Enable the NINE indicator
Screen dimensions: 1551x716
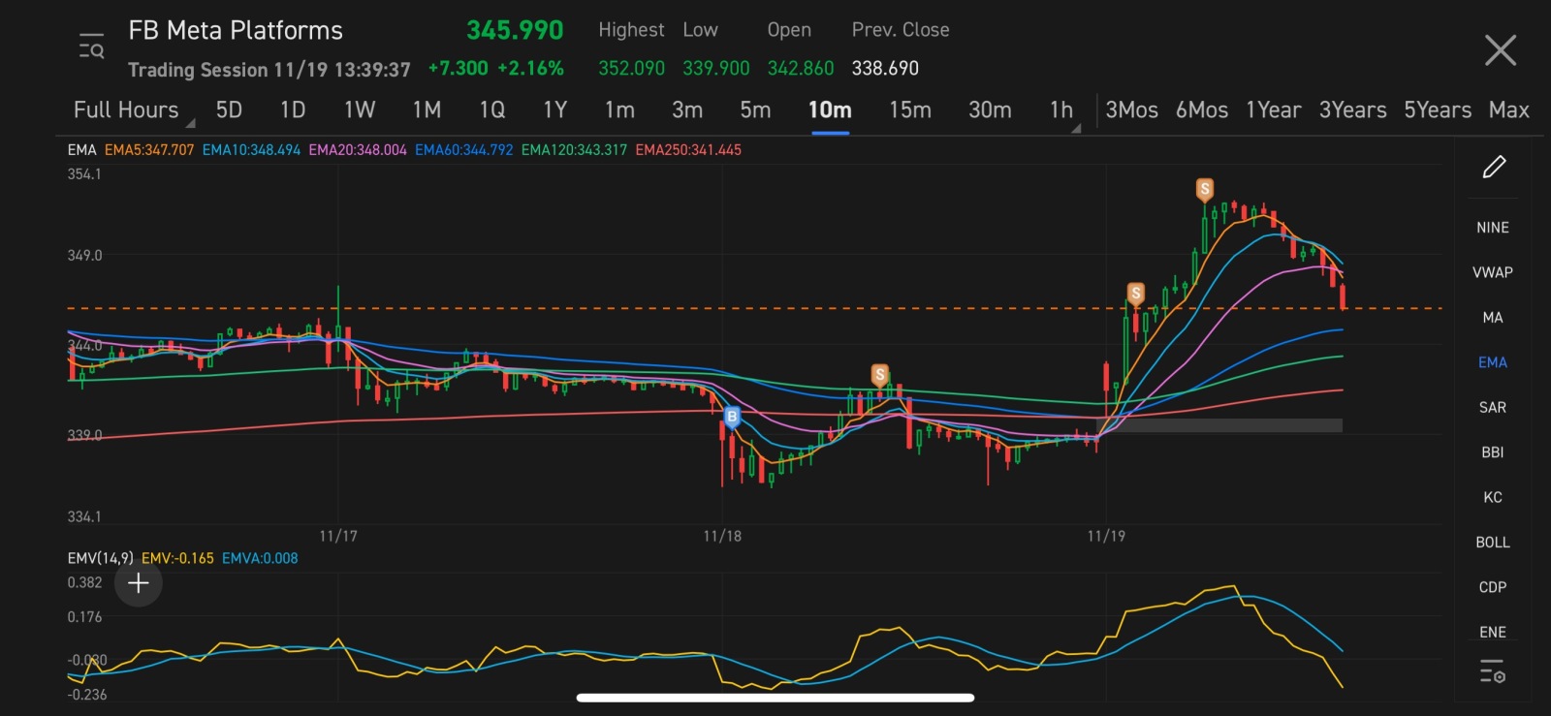[1493, 228]
